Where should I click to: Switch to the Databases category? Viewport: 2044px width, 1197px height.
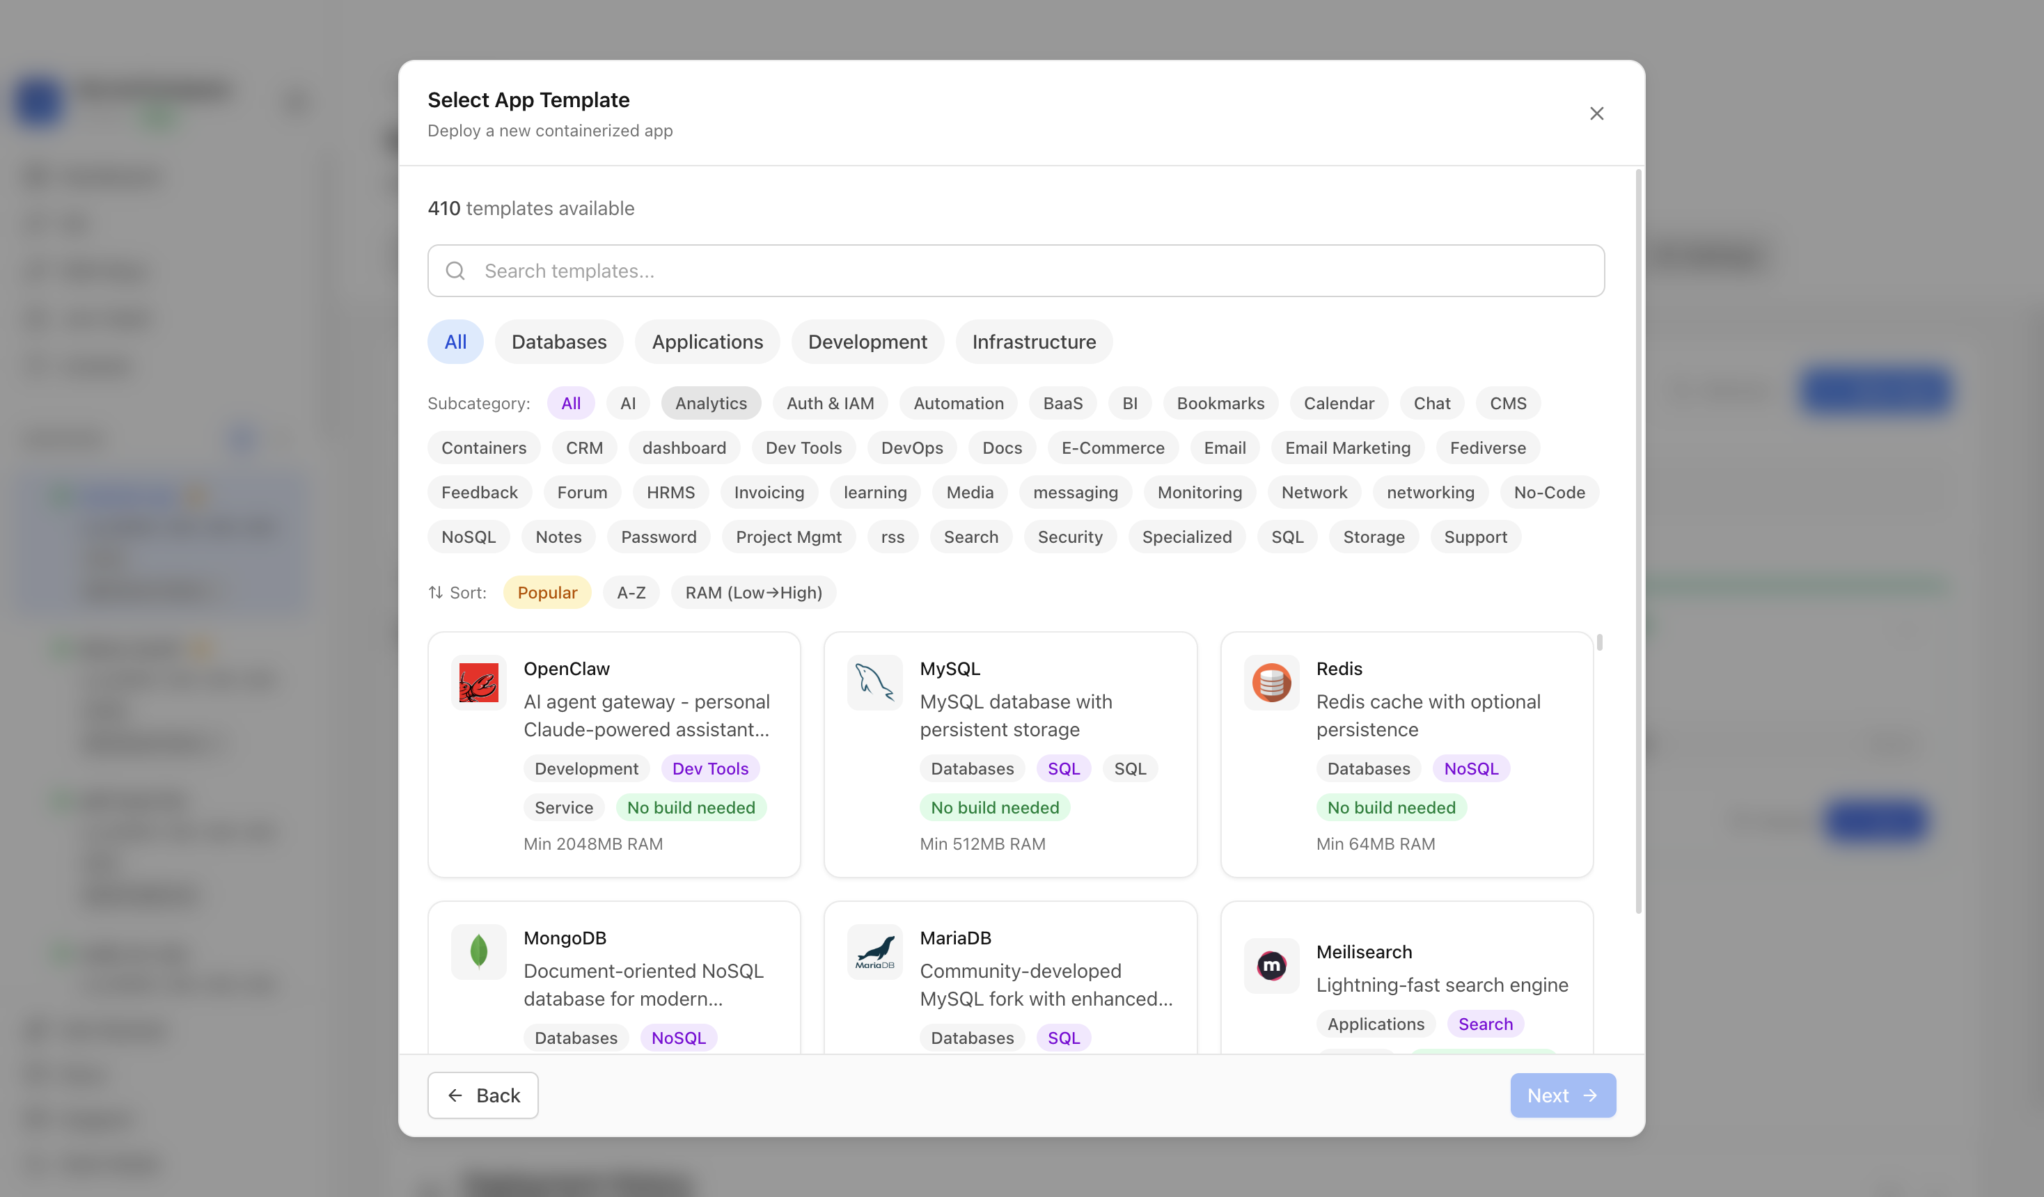pos(559,342)
